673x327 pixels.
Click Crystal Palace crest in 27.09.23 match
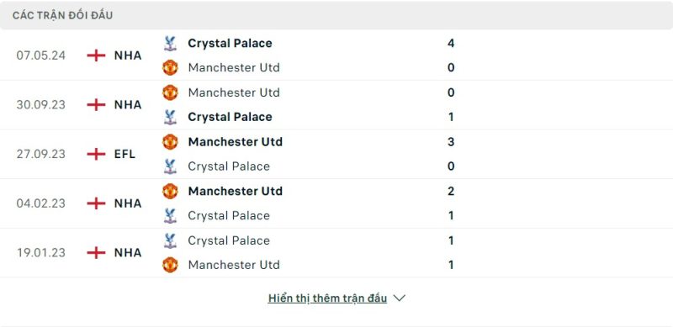[171, 166]
